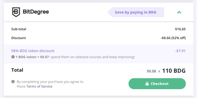Screen dimensions: 197x98
Task: Click the '98% BDG token discount' label
Action: 33,51
